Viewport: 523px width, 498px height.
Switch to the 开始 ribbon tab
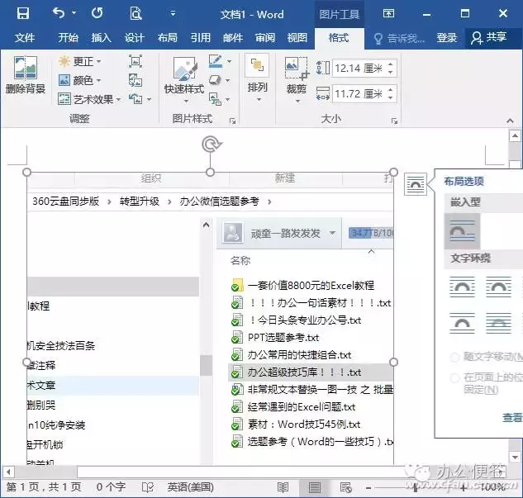click(x=68, y=38)
